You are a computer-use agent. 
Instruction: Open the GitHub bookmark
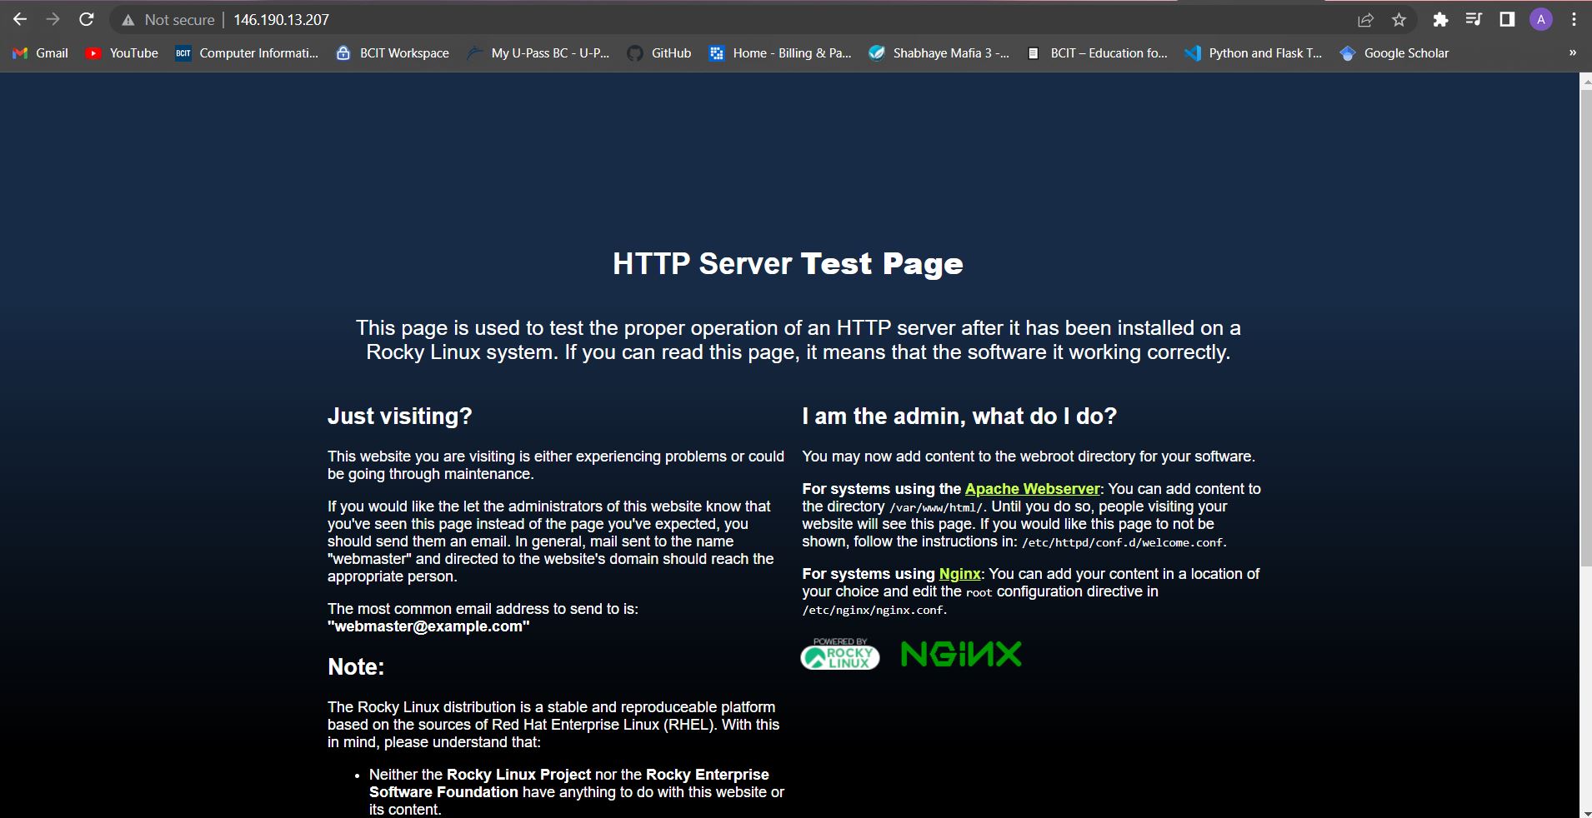pyautogui.click(x=659, y=52)
